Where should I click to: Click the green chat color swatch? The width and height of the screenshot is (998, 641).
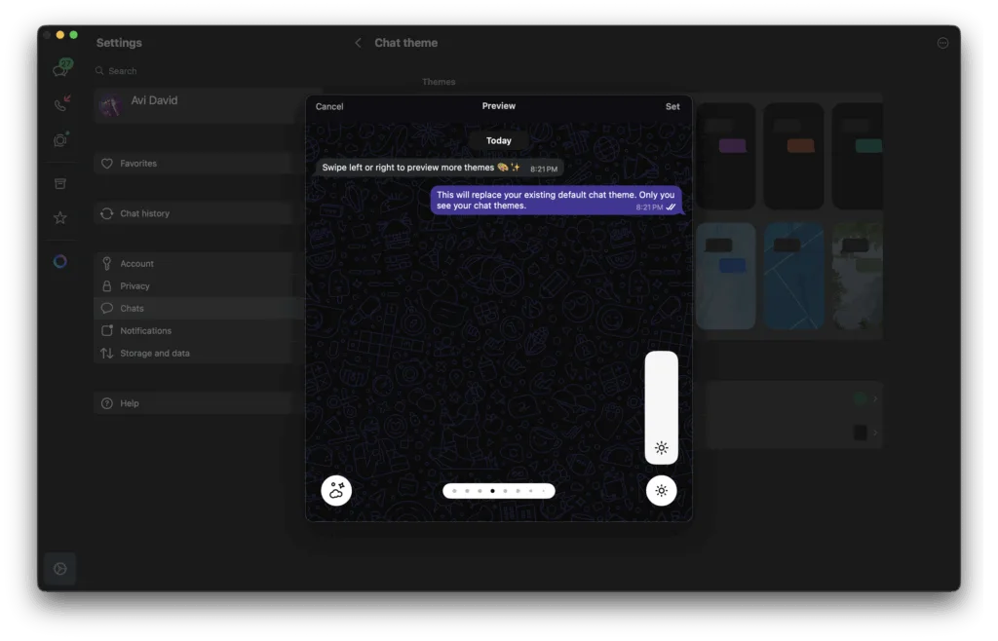pyautogui.click(x=860, y=398)
